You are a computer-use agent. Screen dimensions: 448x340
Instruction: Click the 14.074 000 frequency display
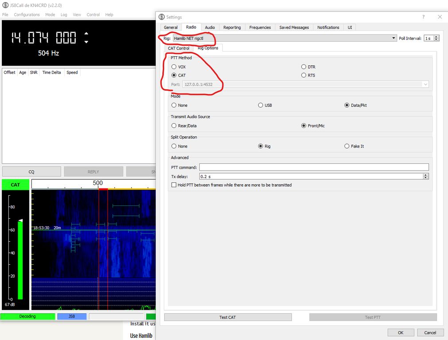click(44, 38)
